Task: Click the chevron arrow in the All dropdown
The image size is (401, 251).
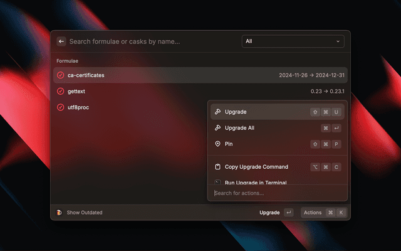Action: (x=338, y=41)
